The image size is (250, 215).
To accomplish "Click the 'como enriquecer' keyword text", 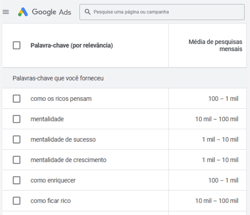I will [53, 181].
